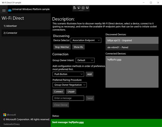The height and width of the screenshot is (127, 162).
Task: Open the hamburger navigation menu
Action: (x=4, y=10)
